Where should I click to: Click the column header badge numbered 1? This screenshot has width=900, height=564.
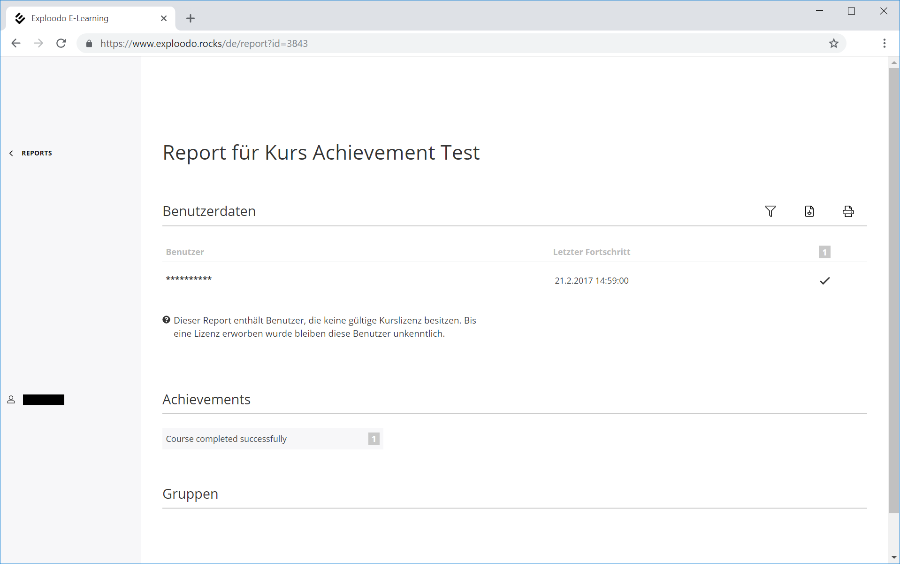[824, 252]
